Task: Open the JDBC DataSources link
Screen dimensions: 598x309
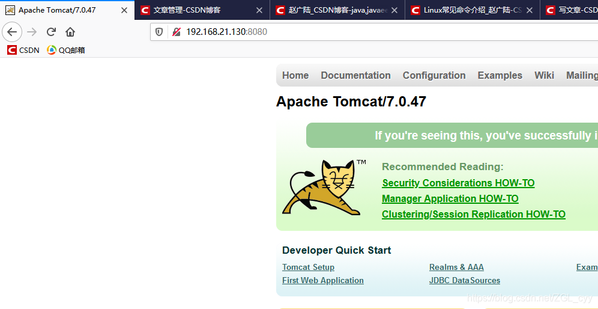Action: point(465,280)
